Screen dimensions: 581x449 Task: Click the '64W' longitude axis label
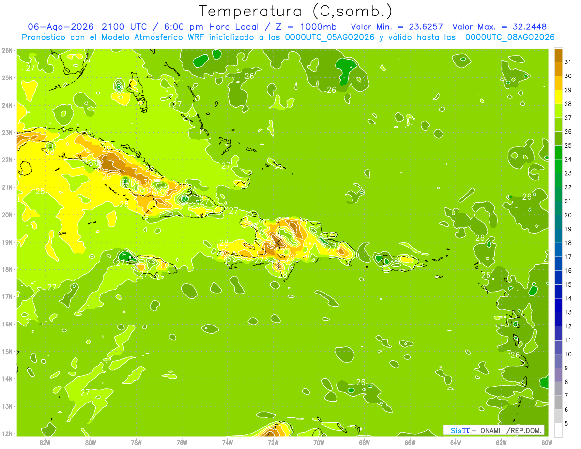point(456,442)
